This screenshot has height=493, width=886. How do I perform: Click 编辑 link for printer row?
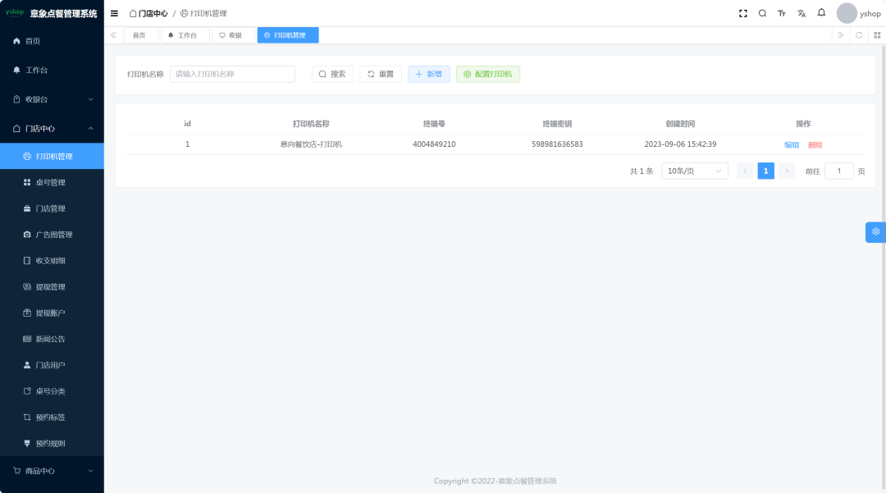pos(791,144)
